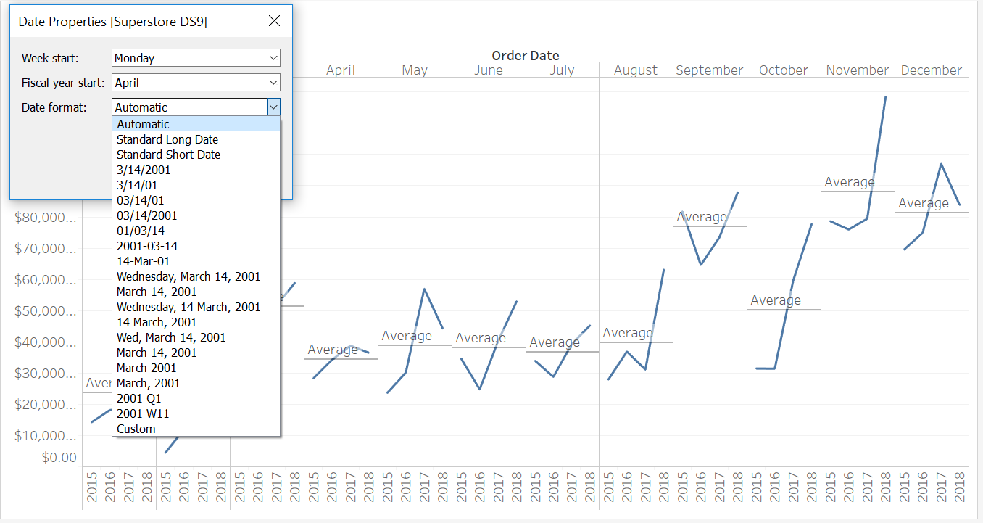The height and width of the screenshot is (523, 983).
Task: Select the Wednesday, March 14, 2001 format
Action: coord(189,276)
